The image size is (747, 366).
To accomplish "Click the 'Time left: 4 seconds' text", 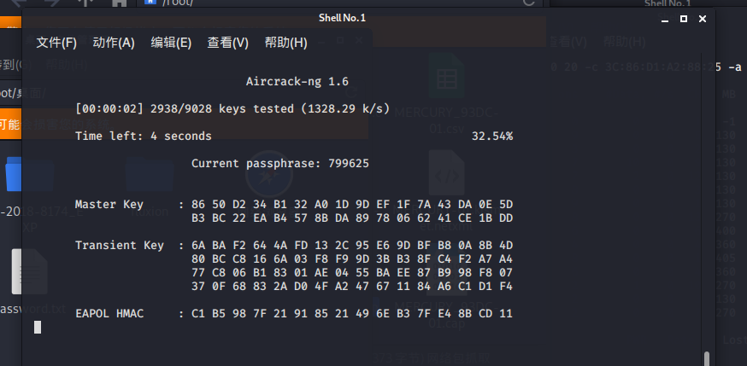I will click(x=144, y=136).
